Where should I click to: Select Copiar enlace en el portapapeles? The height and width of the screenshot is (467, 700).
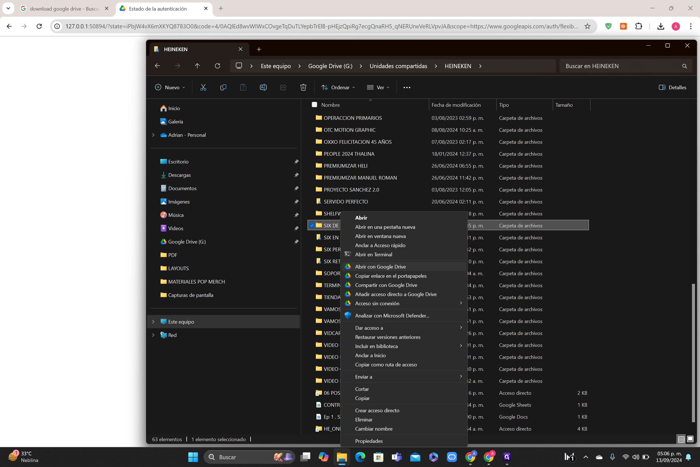click(x=404, y=276)
